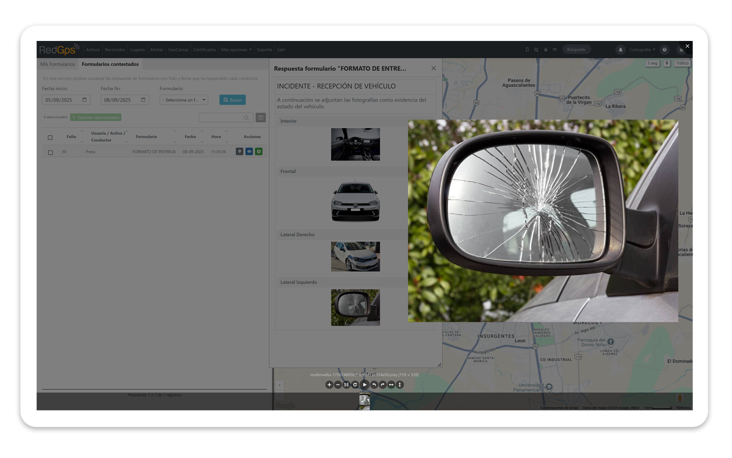Close the Respuesta formulario dialog
This screenshot has width=732, height=458.
tap(434, 68)
